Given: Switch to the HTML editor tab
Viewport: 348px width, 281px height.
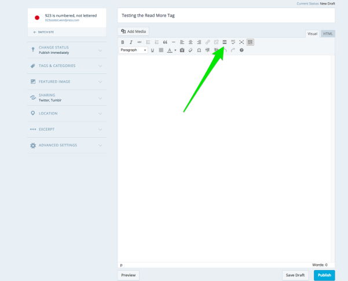Looking at the screenshot, I should click(328, 34).
